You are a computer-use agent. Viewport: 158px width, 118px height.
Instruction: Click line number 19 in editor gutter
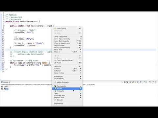coord(3,50)
